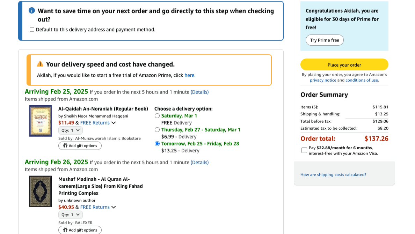Viewport: 415px width, 234px height.
Task: Click gift icon on Mushaf Madinah gift options
Action: (65, 230)
